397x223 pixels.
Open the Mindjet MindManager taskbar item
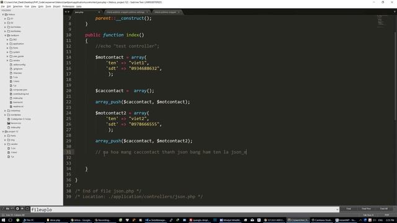[230, 221]
